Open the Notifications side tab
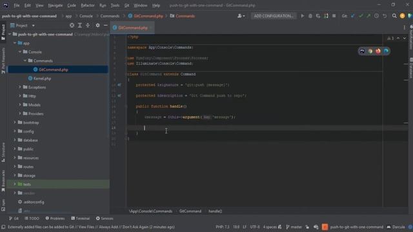Screen dimensions: 413x232 [x=410, y=37]
